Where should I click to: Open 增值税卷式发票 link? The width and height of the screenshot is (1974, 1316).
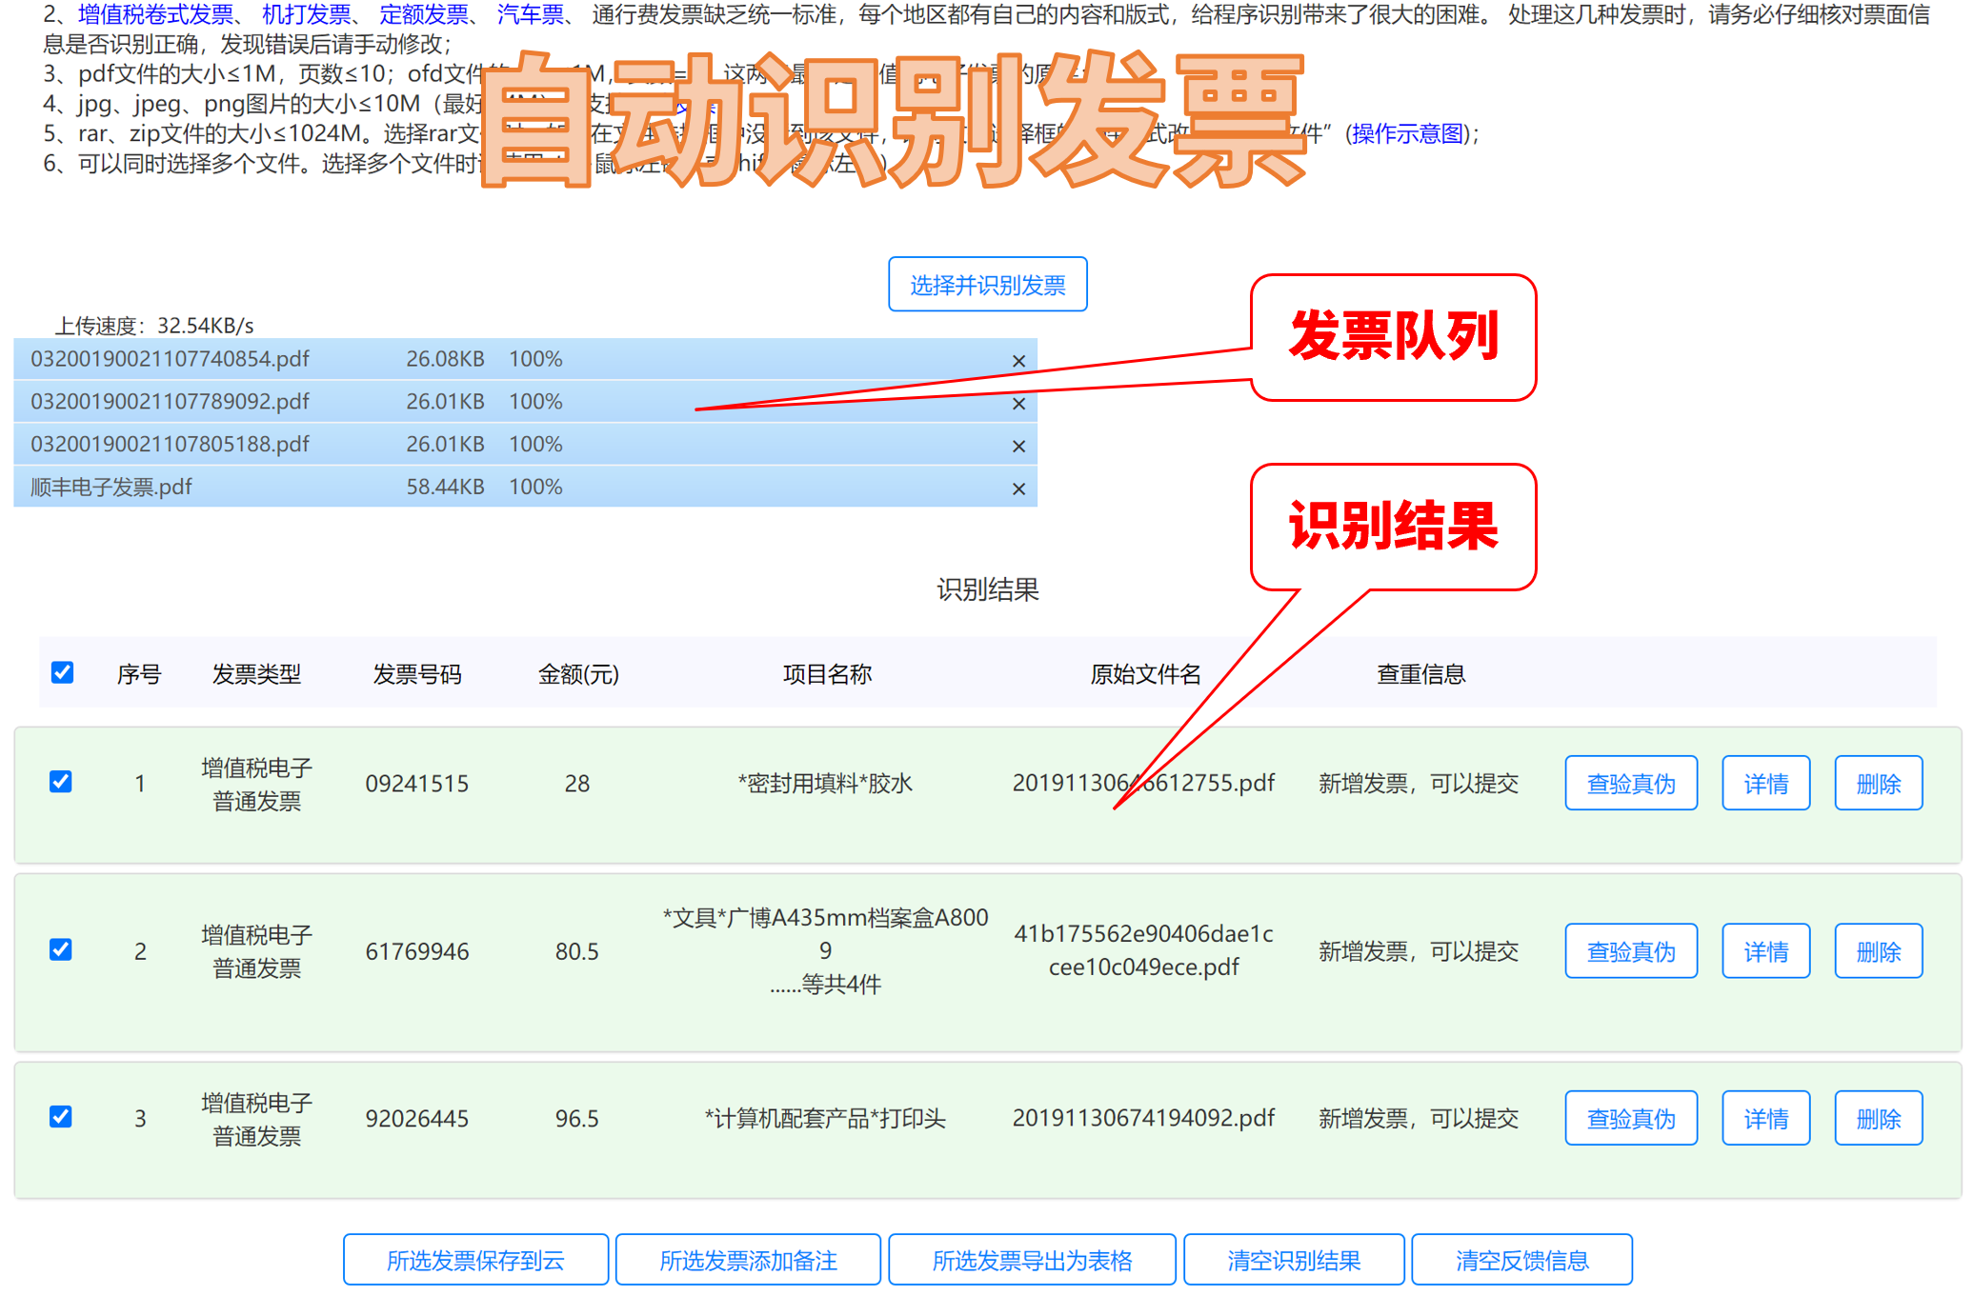click(155, 14)
